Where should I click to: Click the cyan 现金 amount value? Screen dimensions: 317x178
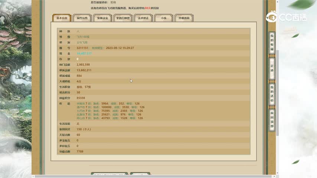point(84,53)
